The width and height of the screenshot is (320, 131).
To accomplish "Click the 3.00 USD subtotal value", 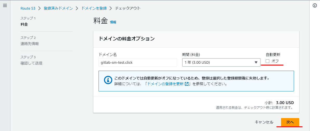I will coord(285,103).
